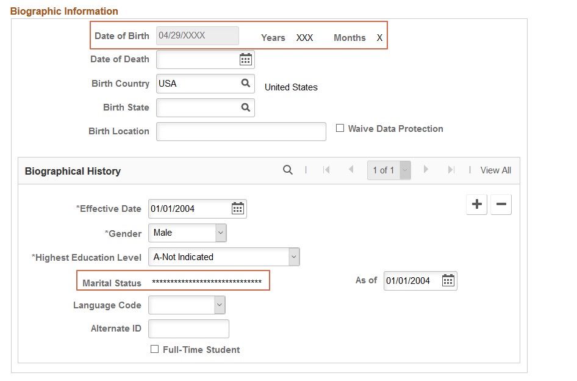Focus the Date of Death input field
The image size is (577, 381).
[x=196, y=59]
